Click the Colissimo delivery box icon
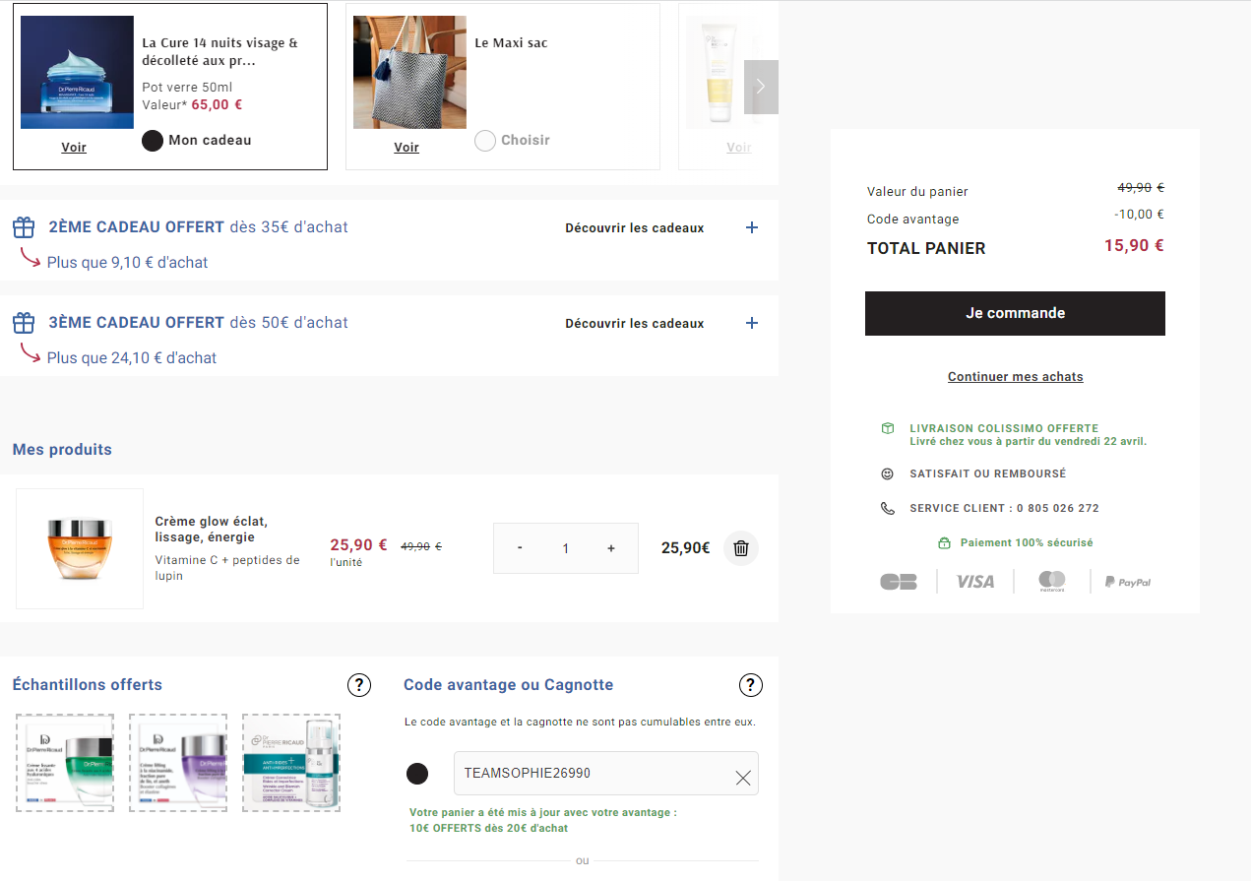 (888, 428)
